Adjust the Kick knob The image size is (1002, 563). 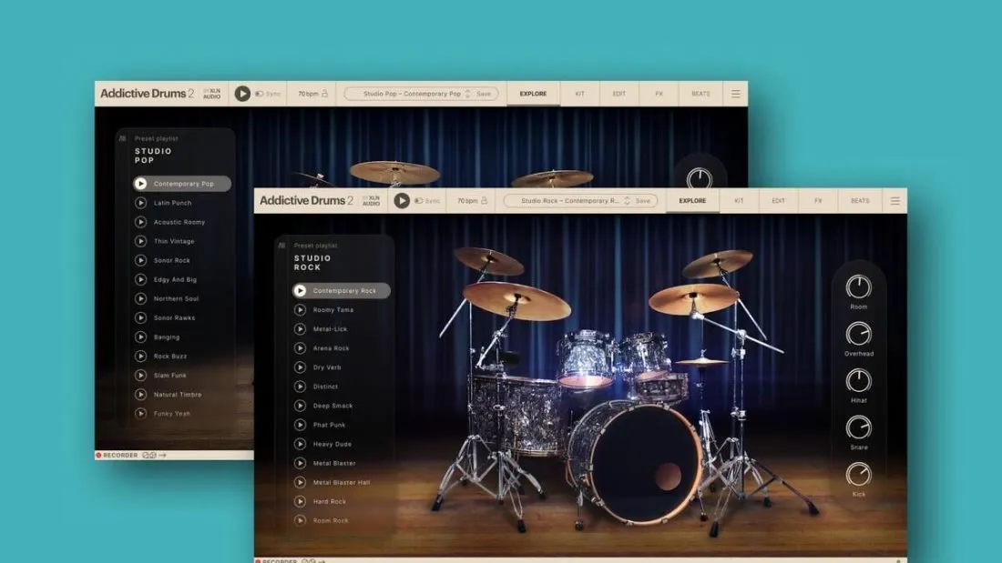[x=858, y=475]
